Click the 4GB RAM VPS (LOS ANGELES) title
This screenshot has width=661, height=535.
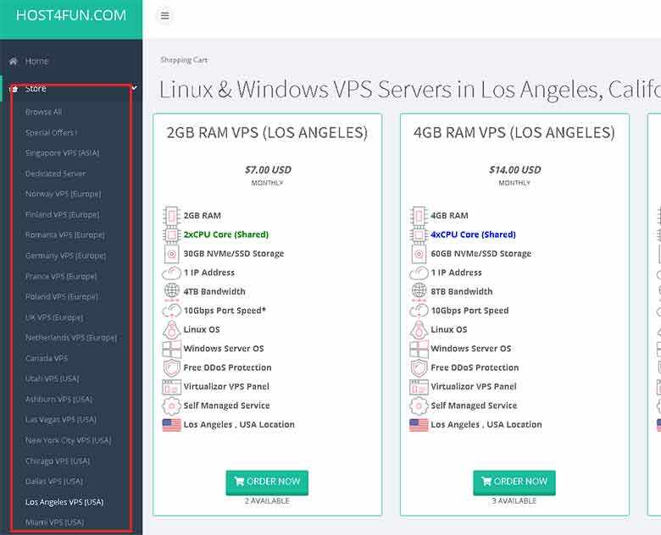tap(514, 132)
